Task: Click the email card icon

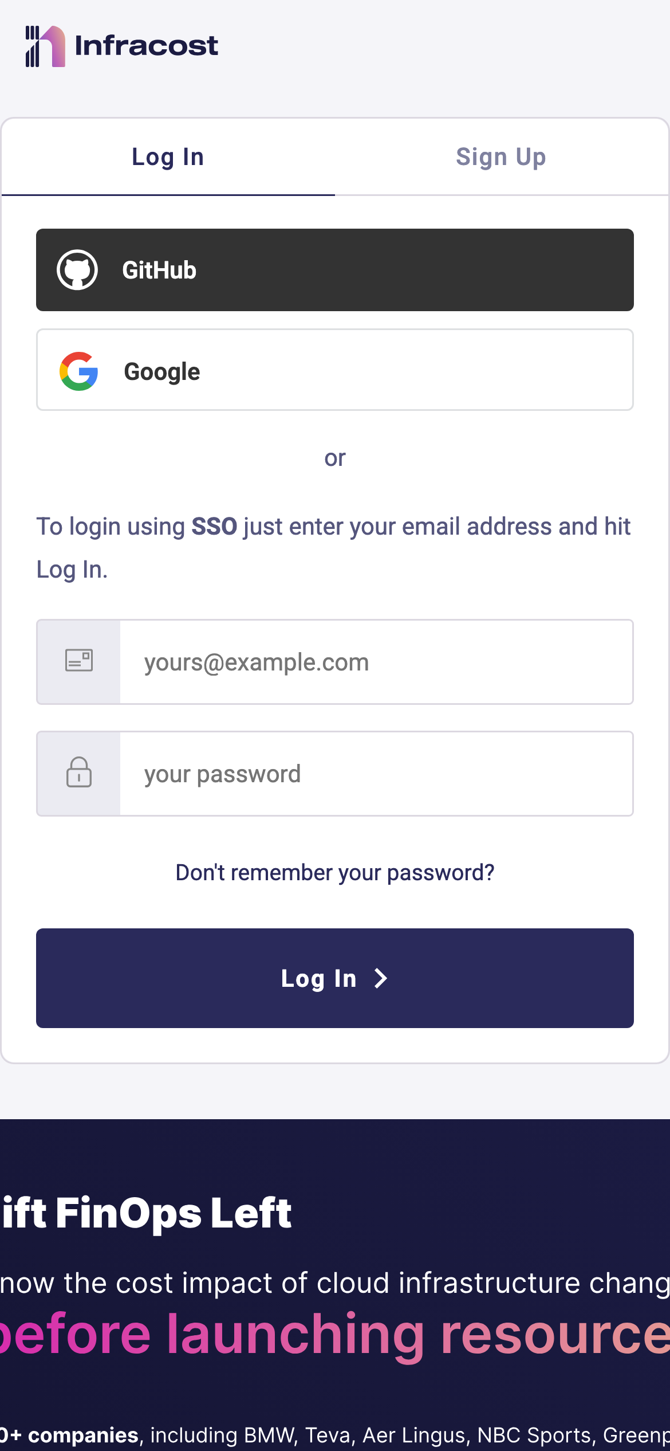Action: click(79, 661)
